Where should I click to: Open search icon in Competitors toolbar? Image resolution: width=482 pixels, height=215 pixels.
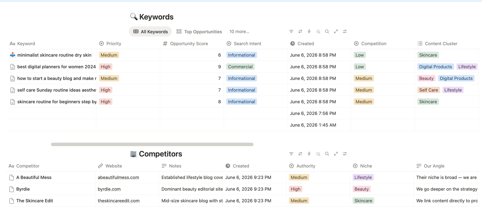point(327,154)
